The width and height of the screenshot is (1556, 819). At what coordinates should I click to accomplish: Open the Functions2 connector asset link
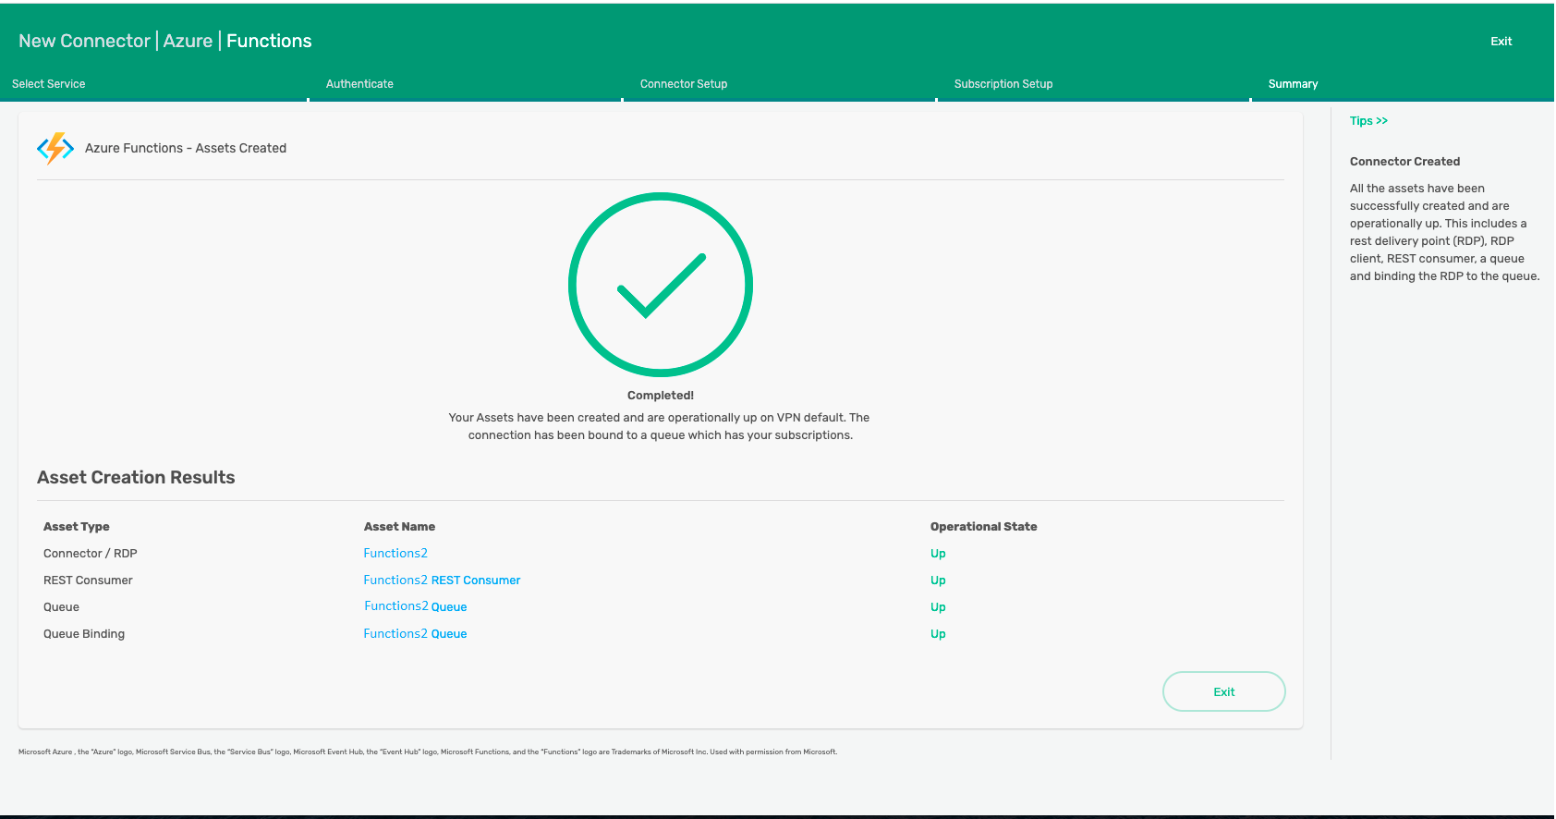395,554
